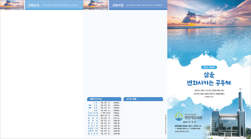Click the 2023 VISION badge

(209, 67)
